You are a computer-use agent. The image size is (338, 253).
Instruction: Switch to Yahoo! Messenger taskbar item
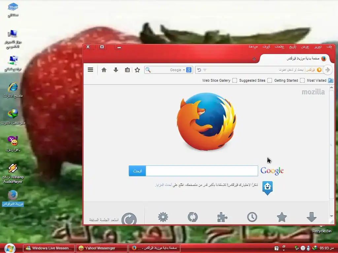pos(102,248)
